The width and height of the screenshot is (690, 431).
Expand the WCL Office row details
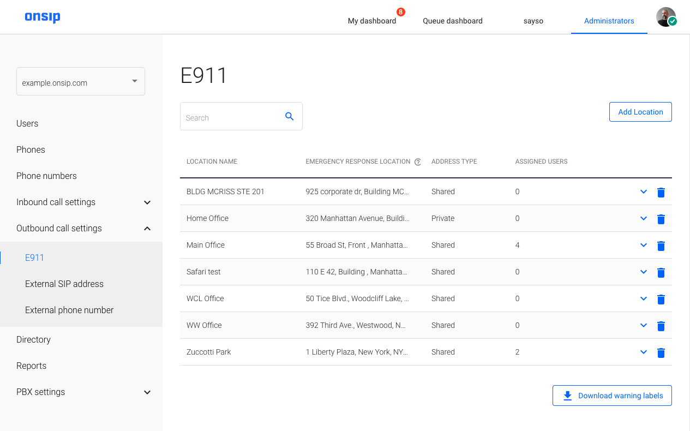[x=644, y=298]
